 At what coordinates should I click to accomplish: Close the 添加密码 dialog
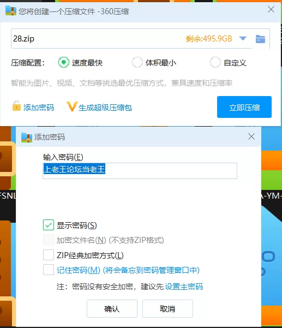pos(251,136)
